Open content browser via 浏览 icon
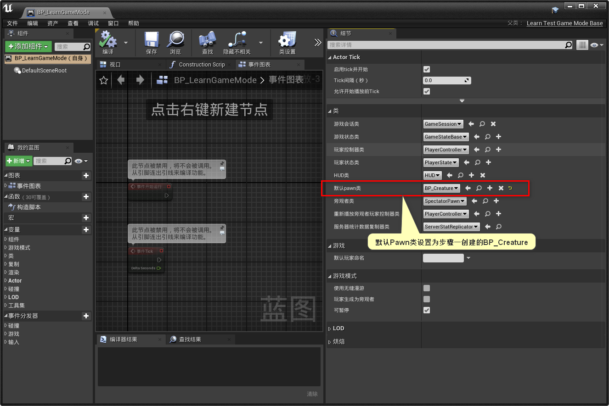This screenshot has width=609, height=406. click(175, 41)
